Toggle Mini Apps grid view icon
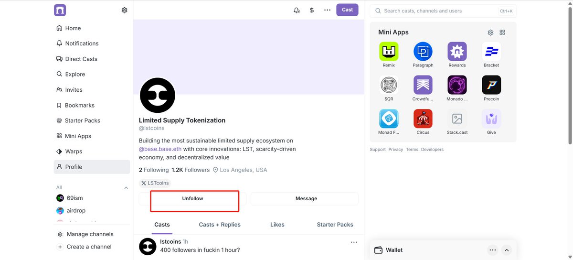573x260 pixels. (502, 32)
